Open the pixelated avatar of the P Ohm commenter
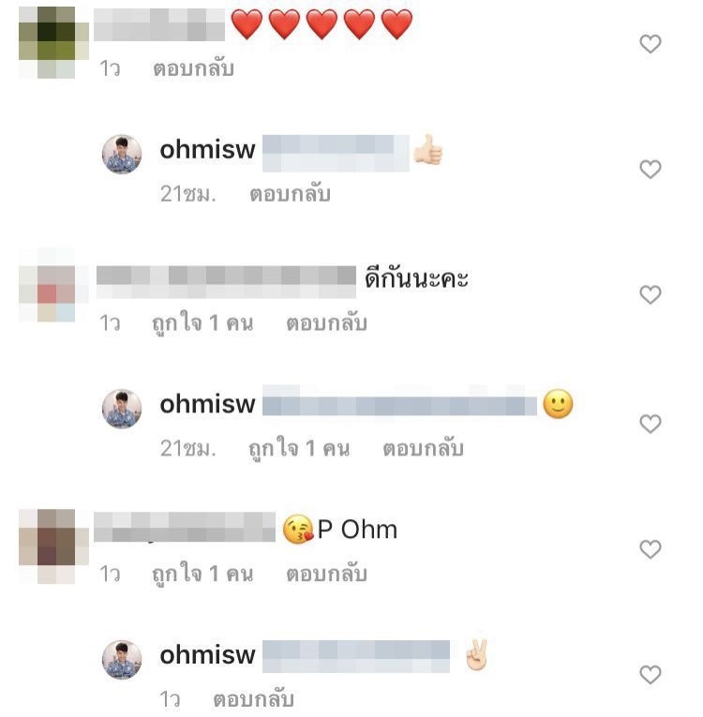703x717 pixels. (x=53, y=546)
